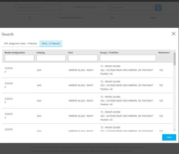The width and height of the screenshot is (179, 154).
Task: Click 332 - OUTSIDE REAR VIEW MIRROR in 220073 row
Action: (127, 116)
